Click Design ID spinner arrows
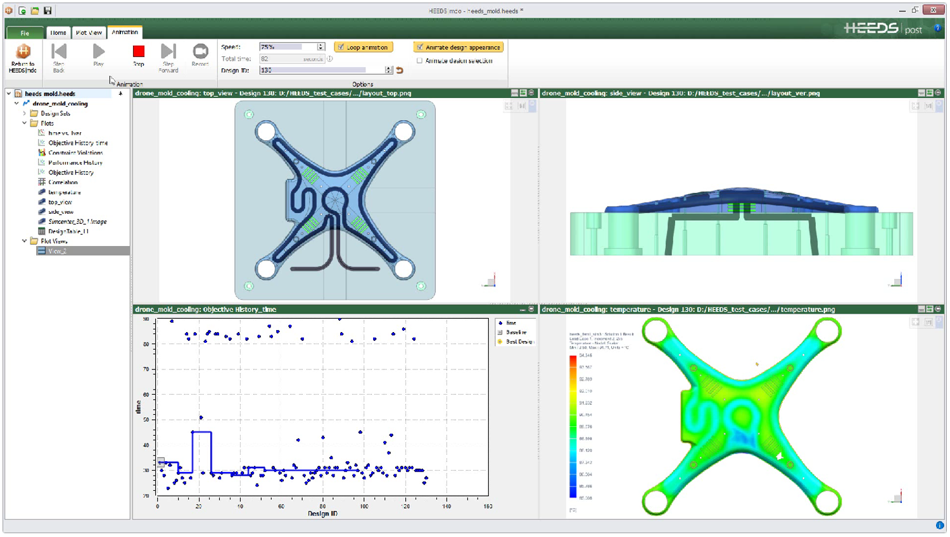This screenshot has height=537, width=950. [x=388, y=70]
